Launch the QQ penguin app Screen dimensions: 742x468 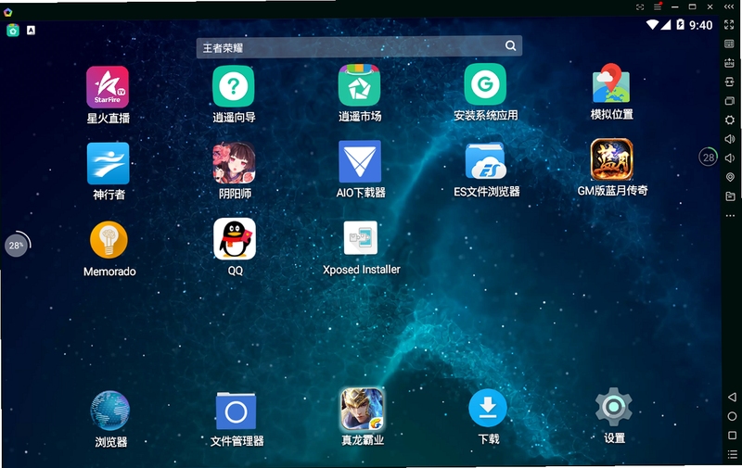[235, 239]
